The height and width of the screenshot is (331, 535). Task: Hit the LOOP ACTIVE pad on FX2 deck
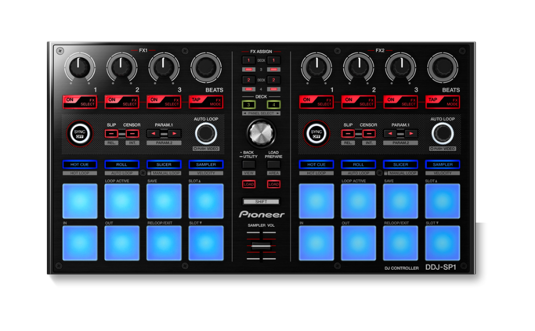[359, 201]
